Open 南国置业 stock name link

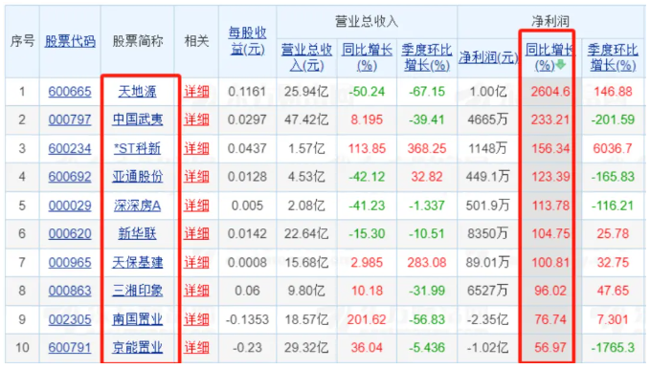tap(137, 319)
